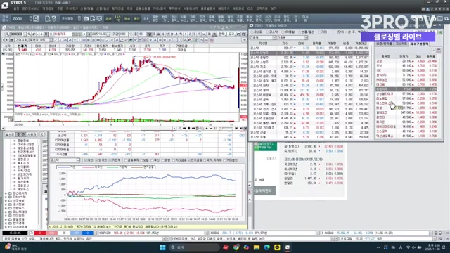
Task: Toggle the 연기금등 checkbox
Action: pyautogui.click(x=189, y=160)
